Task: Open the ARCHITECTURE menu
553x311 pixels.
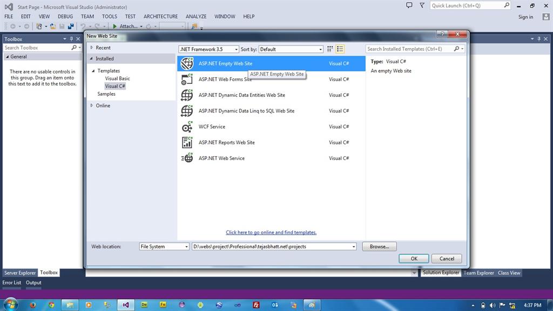Action: click(161, 17)
